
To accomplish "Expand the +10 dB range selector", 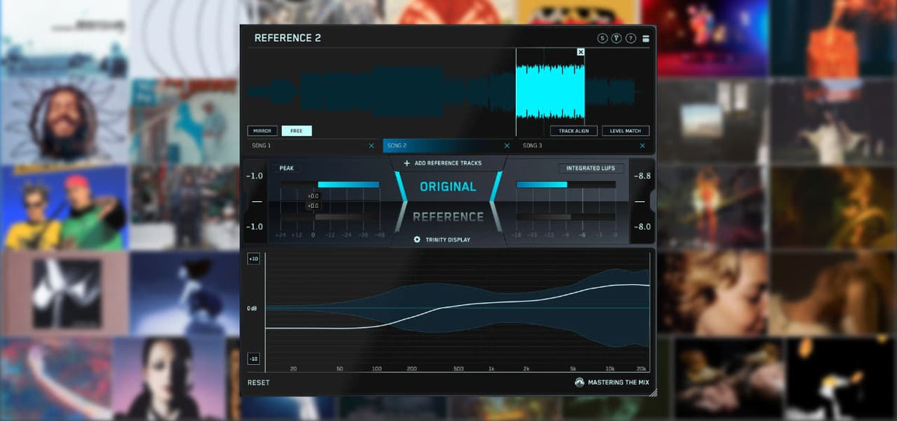I will (x=253, y=259).
